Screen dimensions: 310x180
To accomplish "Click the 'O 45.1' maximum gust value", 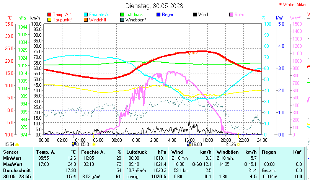I will (x=250, y=164).
